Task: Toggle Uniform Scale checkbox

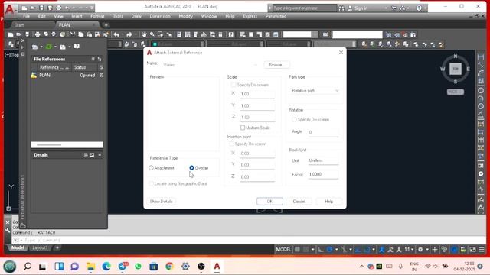Action: tap(243, 128)
